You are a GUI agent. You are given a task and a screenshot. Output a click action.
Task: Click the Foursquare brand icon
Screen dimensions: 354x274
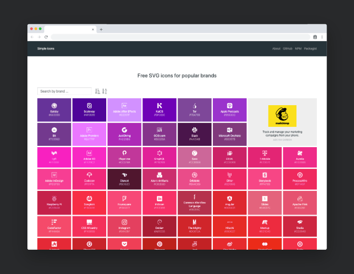pyautogui.click(x=124, y=199)
